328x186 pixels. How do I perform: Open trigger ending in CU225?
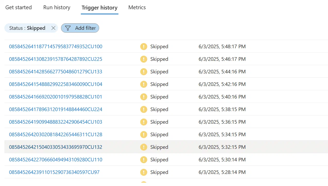[56, 59]
